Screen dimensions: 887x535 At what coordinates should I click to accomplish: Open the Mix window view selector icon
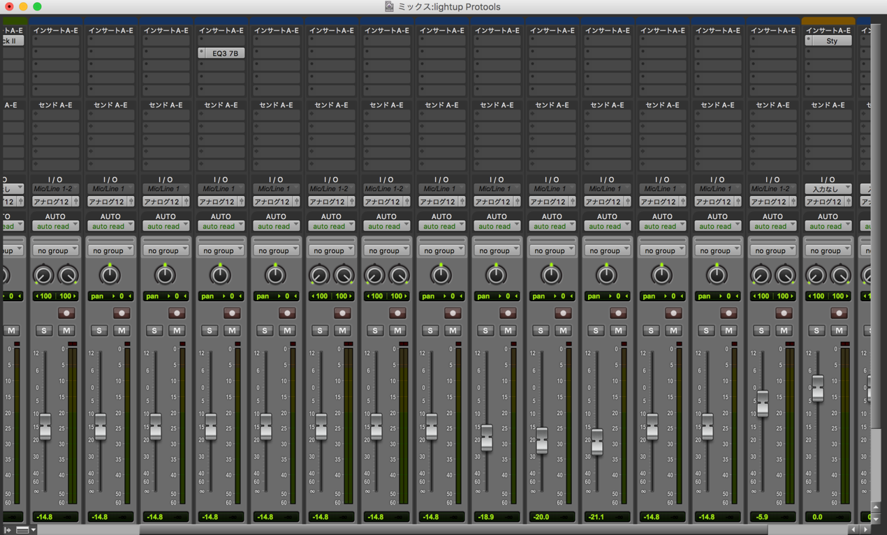point(22,530)
